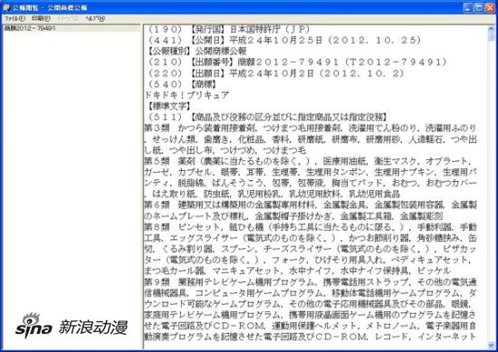Screen dimensions: 498x352
Task: Click the 第6類 class heading
Action: point(157,205)
